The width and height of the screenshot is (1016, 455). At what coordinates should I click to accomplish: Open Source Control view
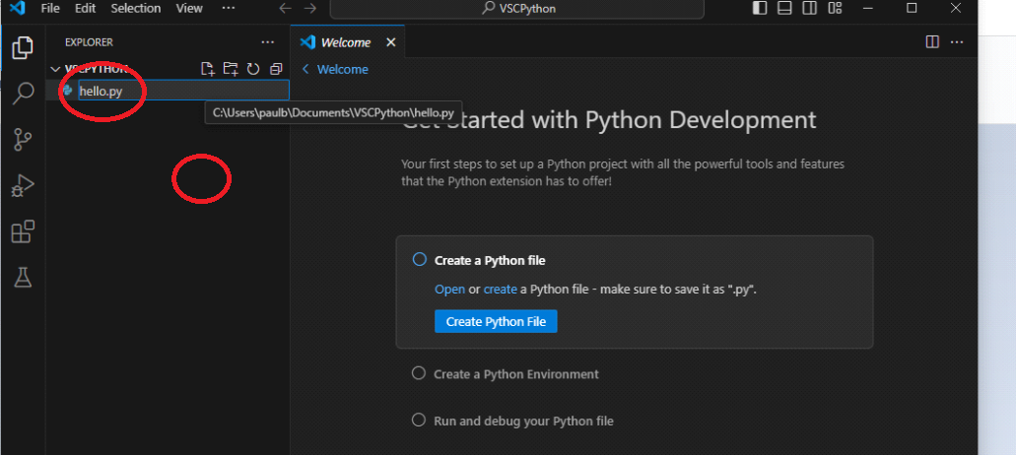click(x=22, y=140)
